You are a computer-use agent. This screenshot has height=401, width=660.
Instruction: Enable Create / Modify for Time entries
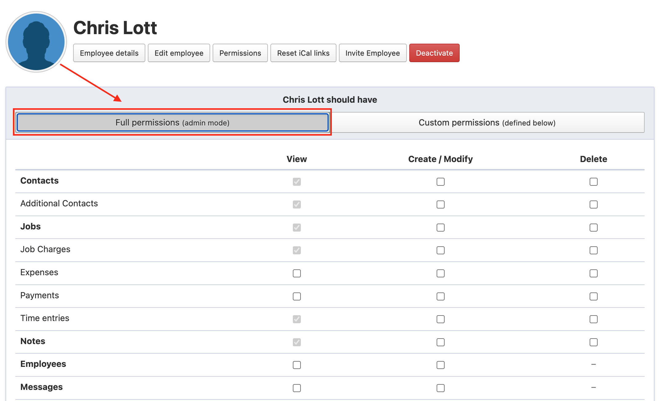click(x=440, y=319)
